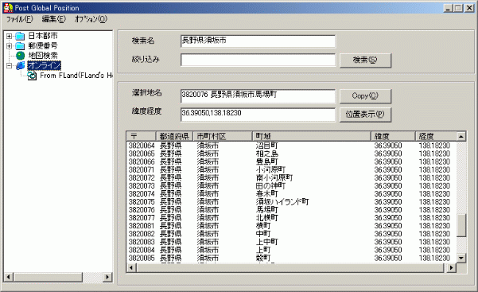Select the 日本都市 tree item

click(x=43, y=36)
